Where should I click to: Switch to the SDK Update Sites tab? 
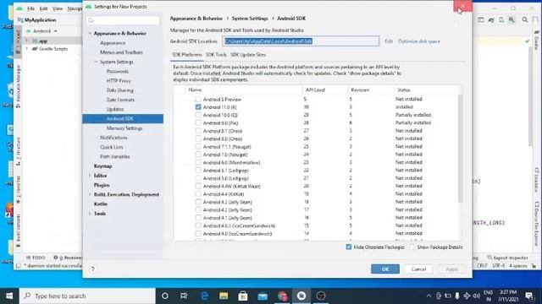coord(248,55)
